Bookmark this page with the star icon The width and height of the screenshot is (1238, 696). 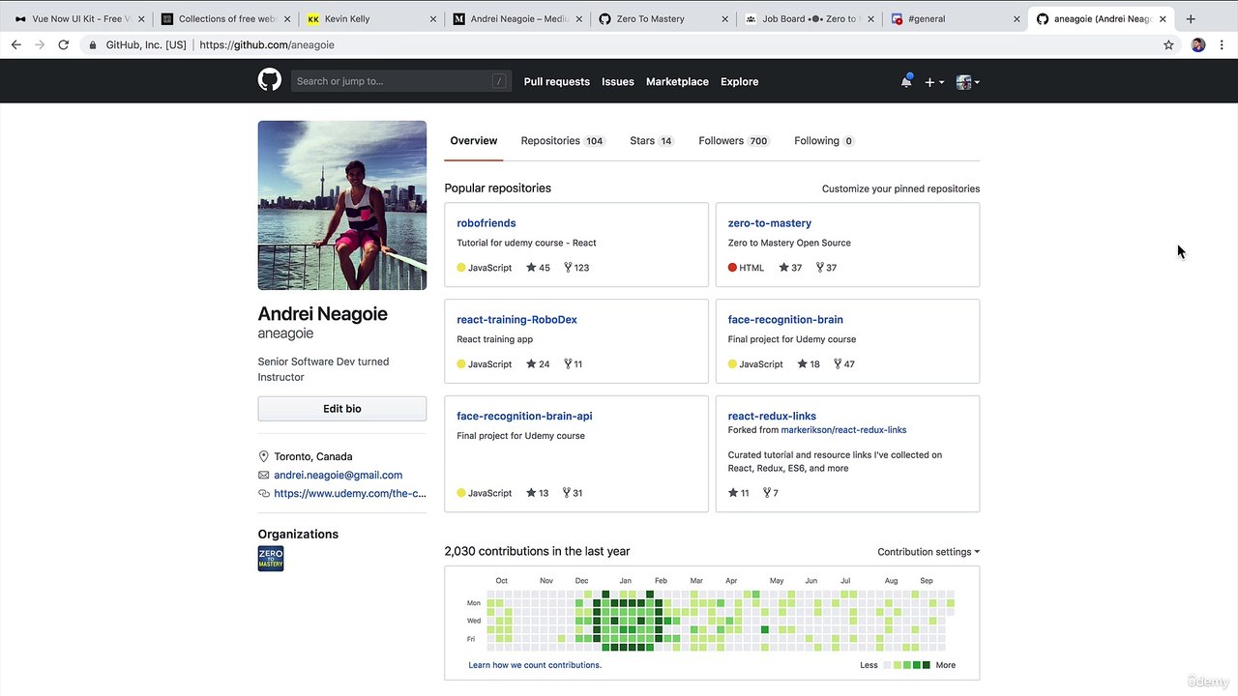coord(1168,44)
